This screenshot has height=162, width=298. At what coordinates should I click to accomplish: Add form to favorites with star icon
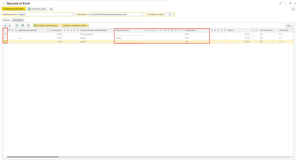point(3,3)
